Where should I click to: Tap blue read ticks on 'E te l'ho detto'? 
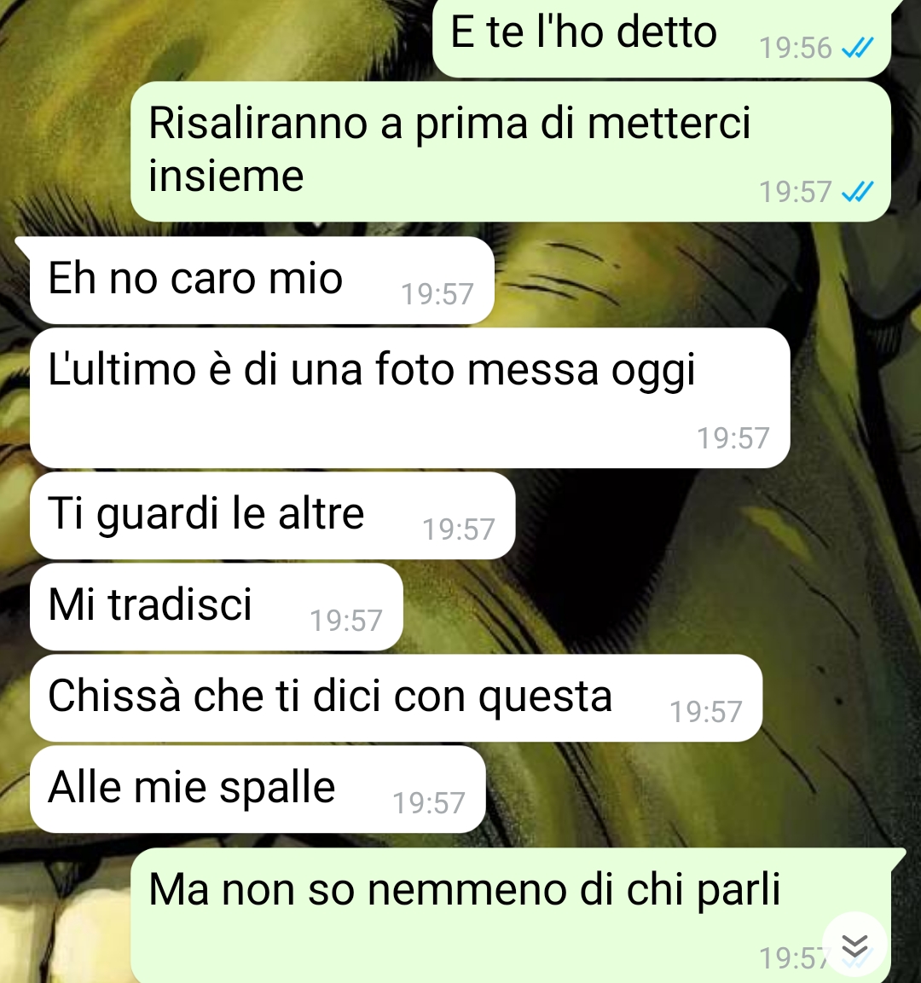coord(857,48)
